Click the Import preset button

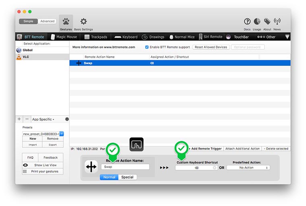tap(33, 145)
